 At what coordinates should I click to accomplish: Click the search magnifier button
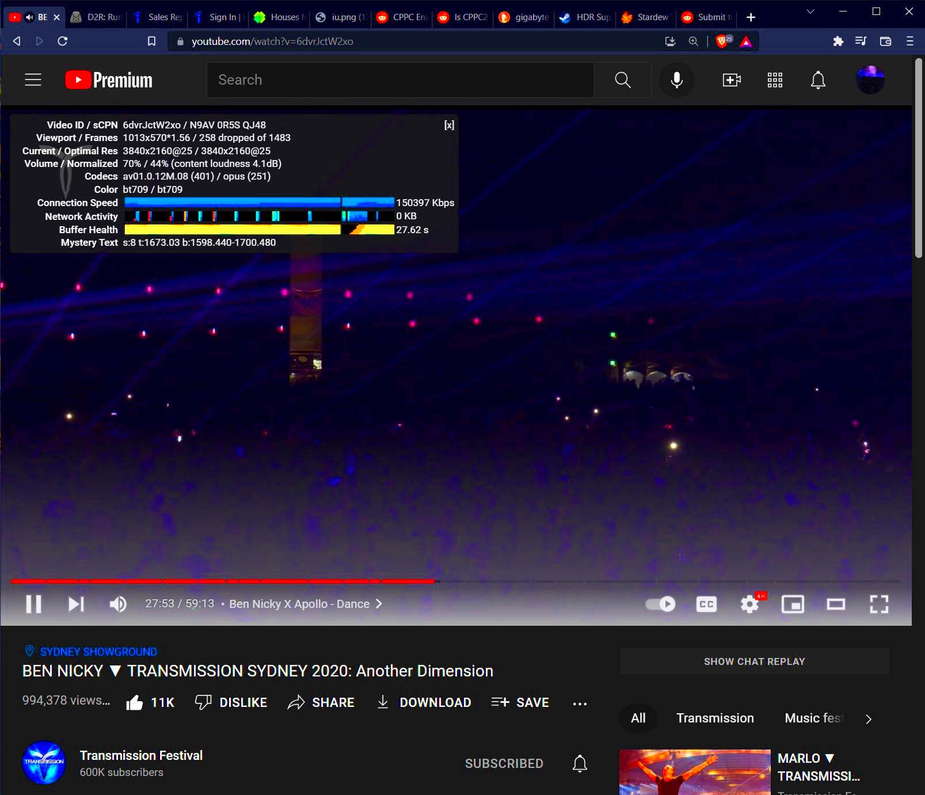pyautogui.click(x=623, y=79)
